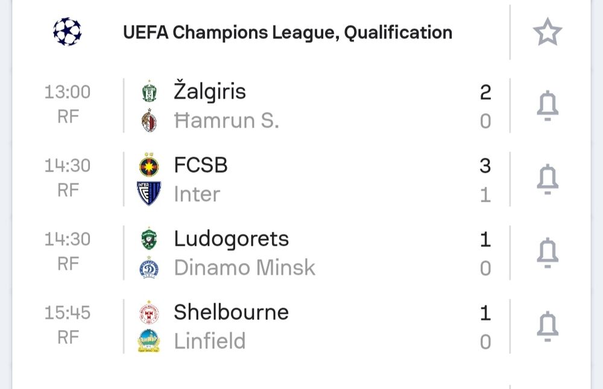Click the Linfield club crest

149,341
